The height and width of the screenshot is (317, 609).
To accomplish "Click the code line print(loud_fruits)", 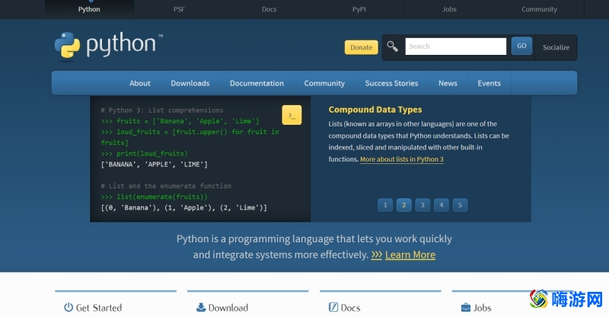I will click(x=144, y=154).
